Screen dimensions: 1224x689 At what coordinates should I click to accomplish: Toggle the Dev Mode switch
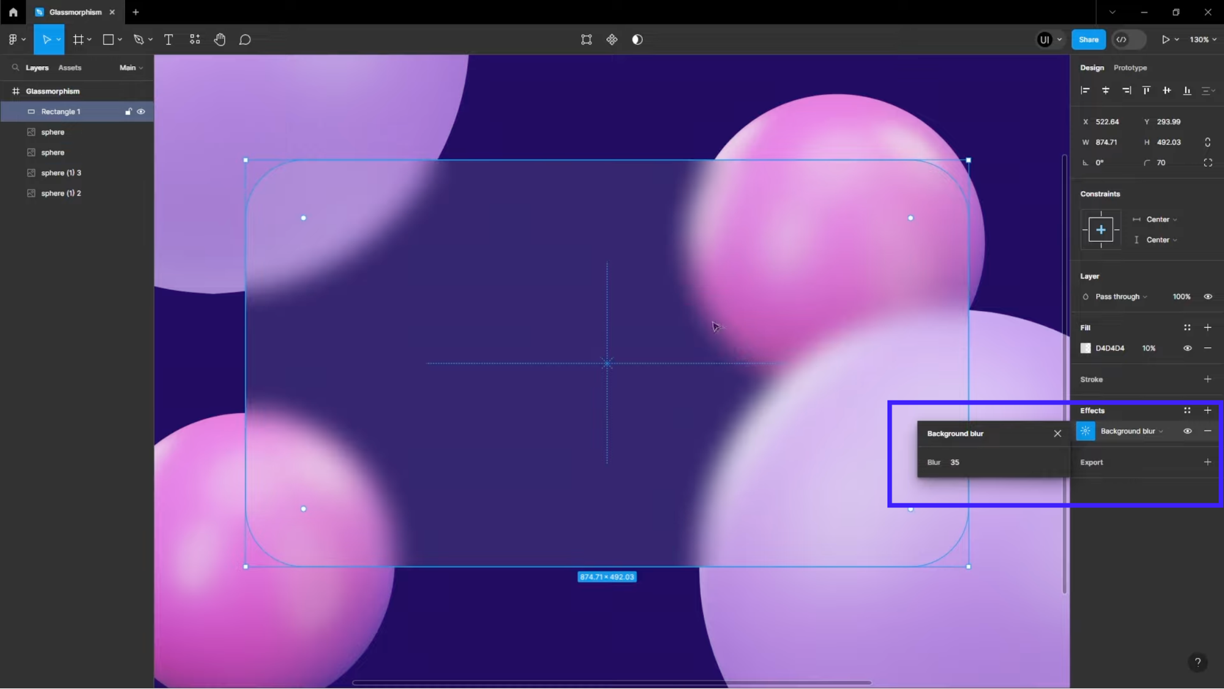pyautogui.click(x=1128, y=40)
